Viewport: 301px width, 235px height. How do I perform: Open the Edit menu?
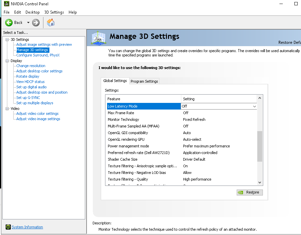point(18,12)
